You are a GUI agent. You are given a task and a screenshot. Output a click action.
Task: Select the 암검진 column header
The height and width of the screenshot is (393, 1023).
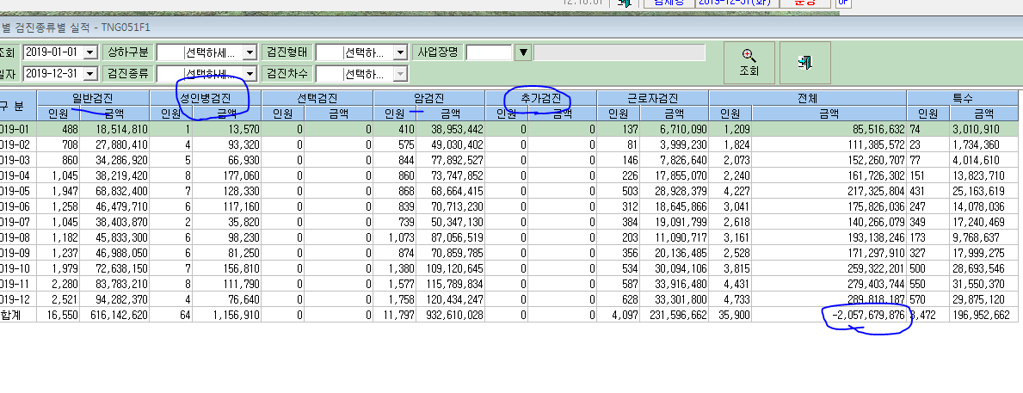429,98
